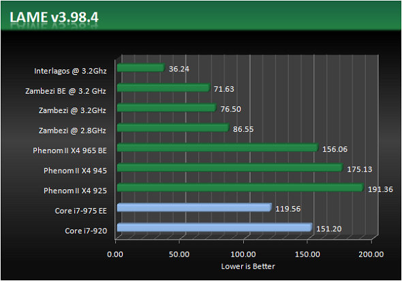The image size is (402, 281).
Task: Select the 86.55 data value
Action: coord(243,129)
